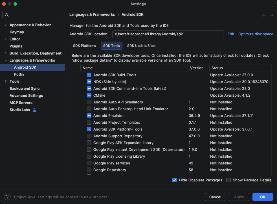Check Android Auto Desktop Head Unit Emulator
The width and height of the screenshot is (277, 204).
tap(89, 109)
